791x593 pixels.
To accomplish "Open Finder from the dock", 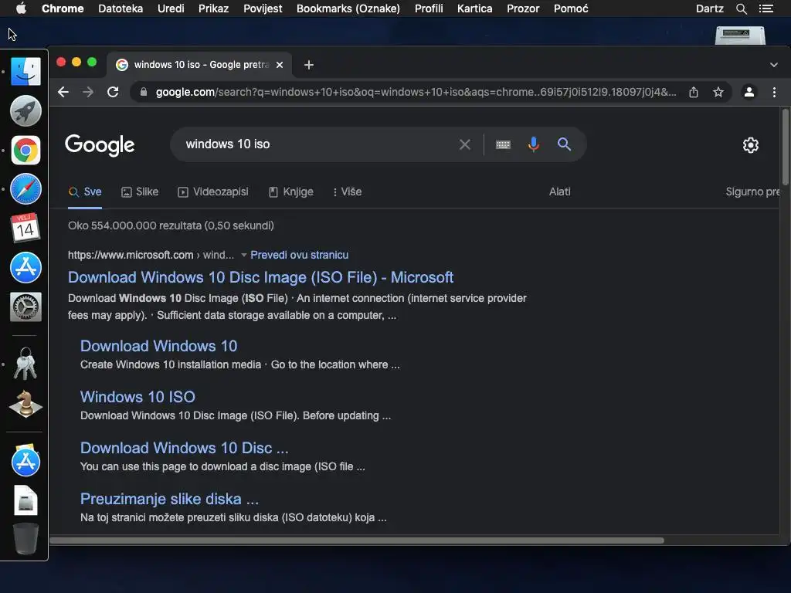I will pos(25,71).
